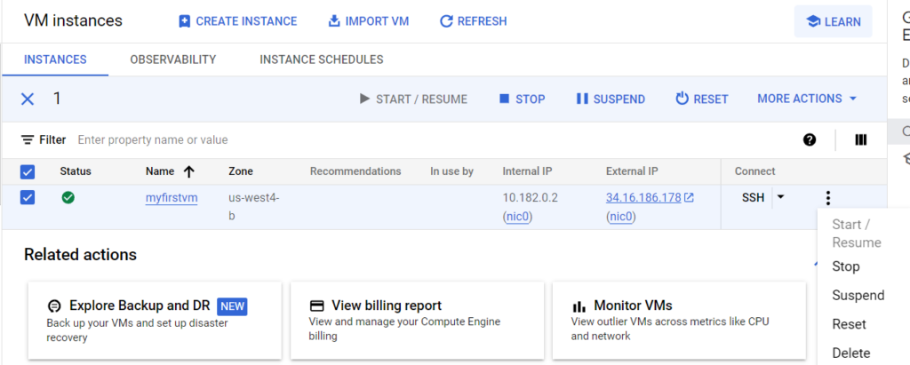Switch to the Observability tab
910x365 pixels.
click(173, 60)
